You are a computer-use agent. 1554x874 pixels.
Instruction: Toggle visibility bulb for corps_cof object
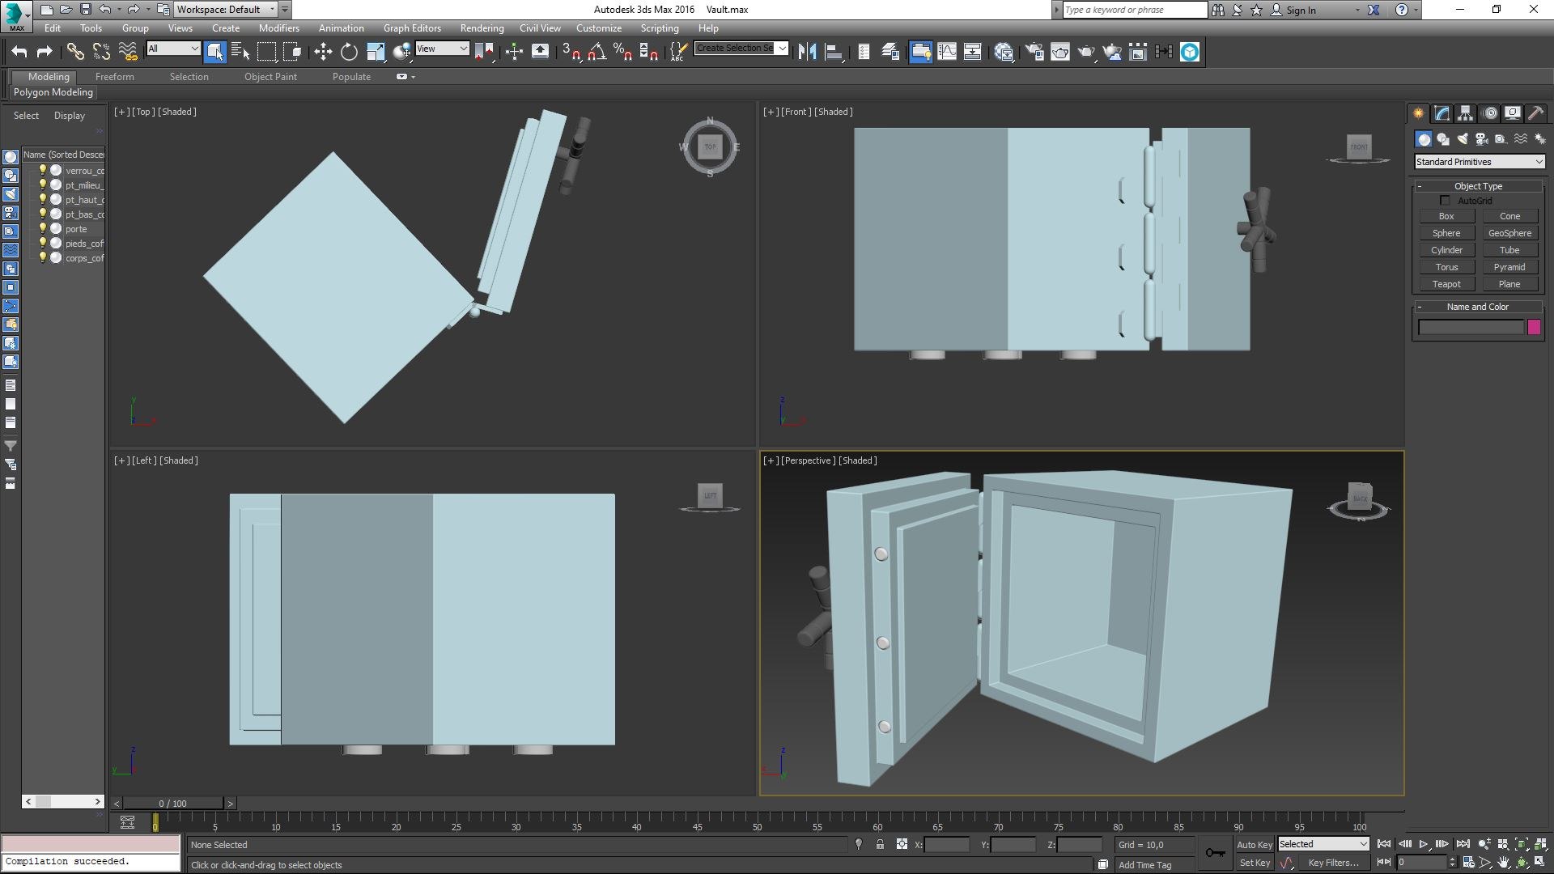tap(43, 258)
